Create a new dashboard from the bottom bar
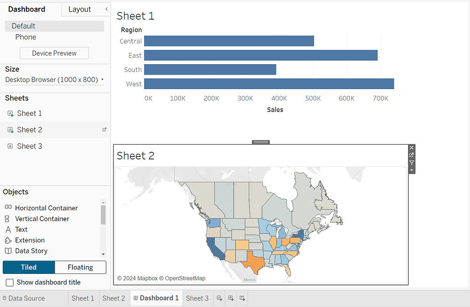Image resolution: width=470 pixels, height=307 pixels. click(230, 298)
